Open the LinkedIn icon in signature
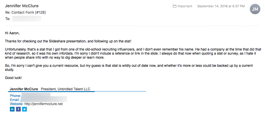 tap(12, 109)
